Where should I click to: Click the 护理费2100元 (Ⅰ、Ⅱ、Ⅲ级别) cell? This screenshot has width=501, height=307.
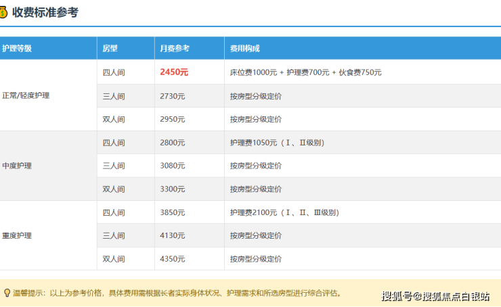tap(284, 212)
